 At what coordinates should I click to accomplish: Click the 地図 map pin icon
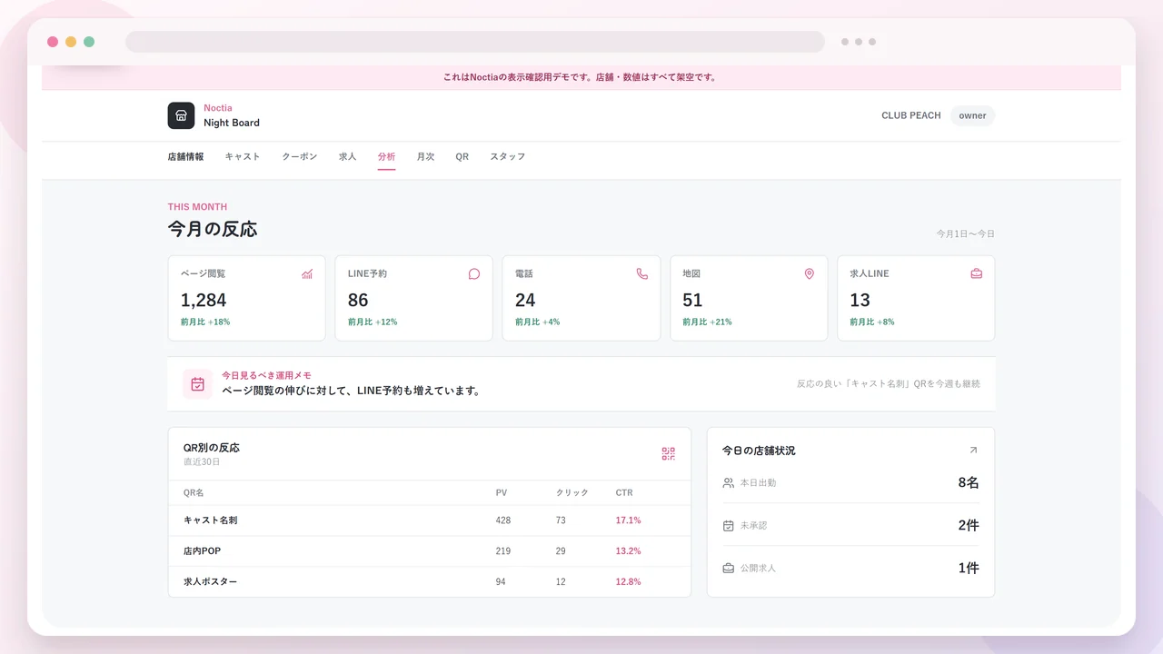point(810,273)
